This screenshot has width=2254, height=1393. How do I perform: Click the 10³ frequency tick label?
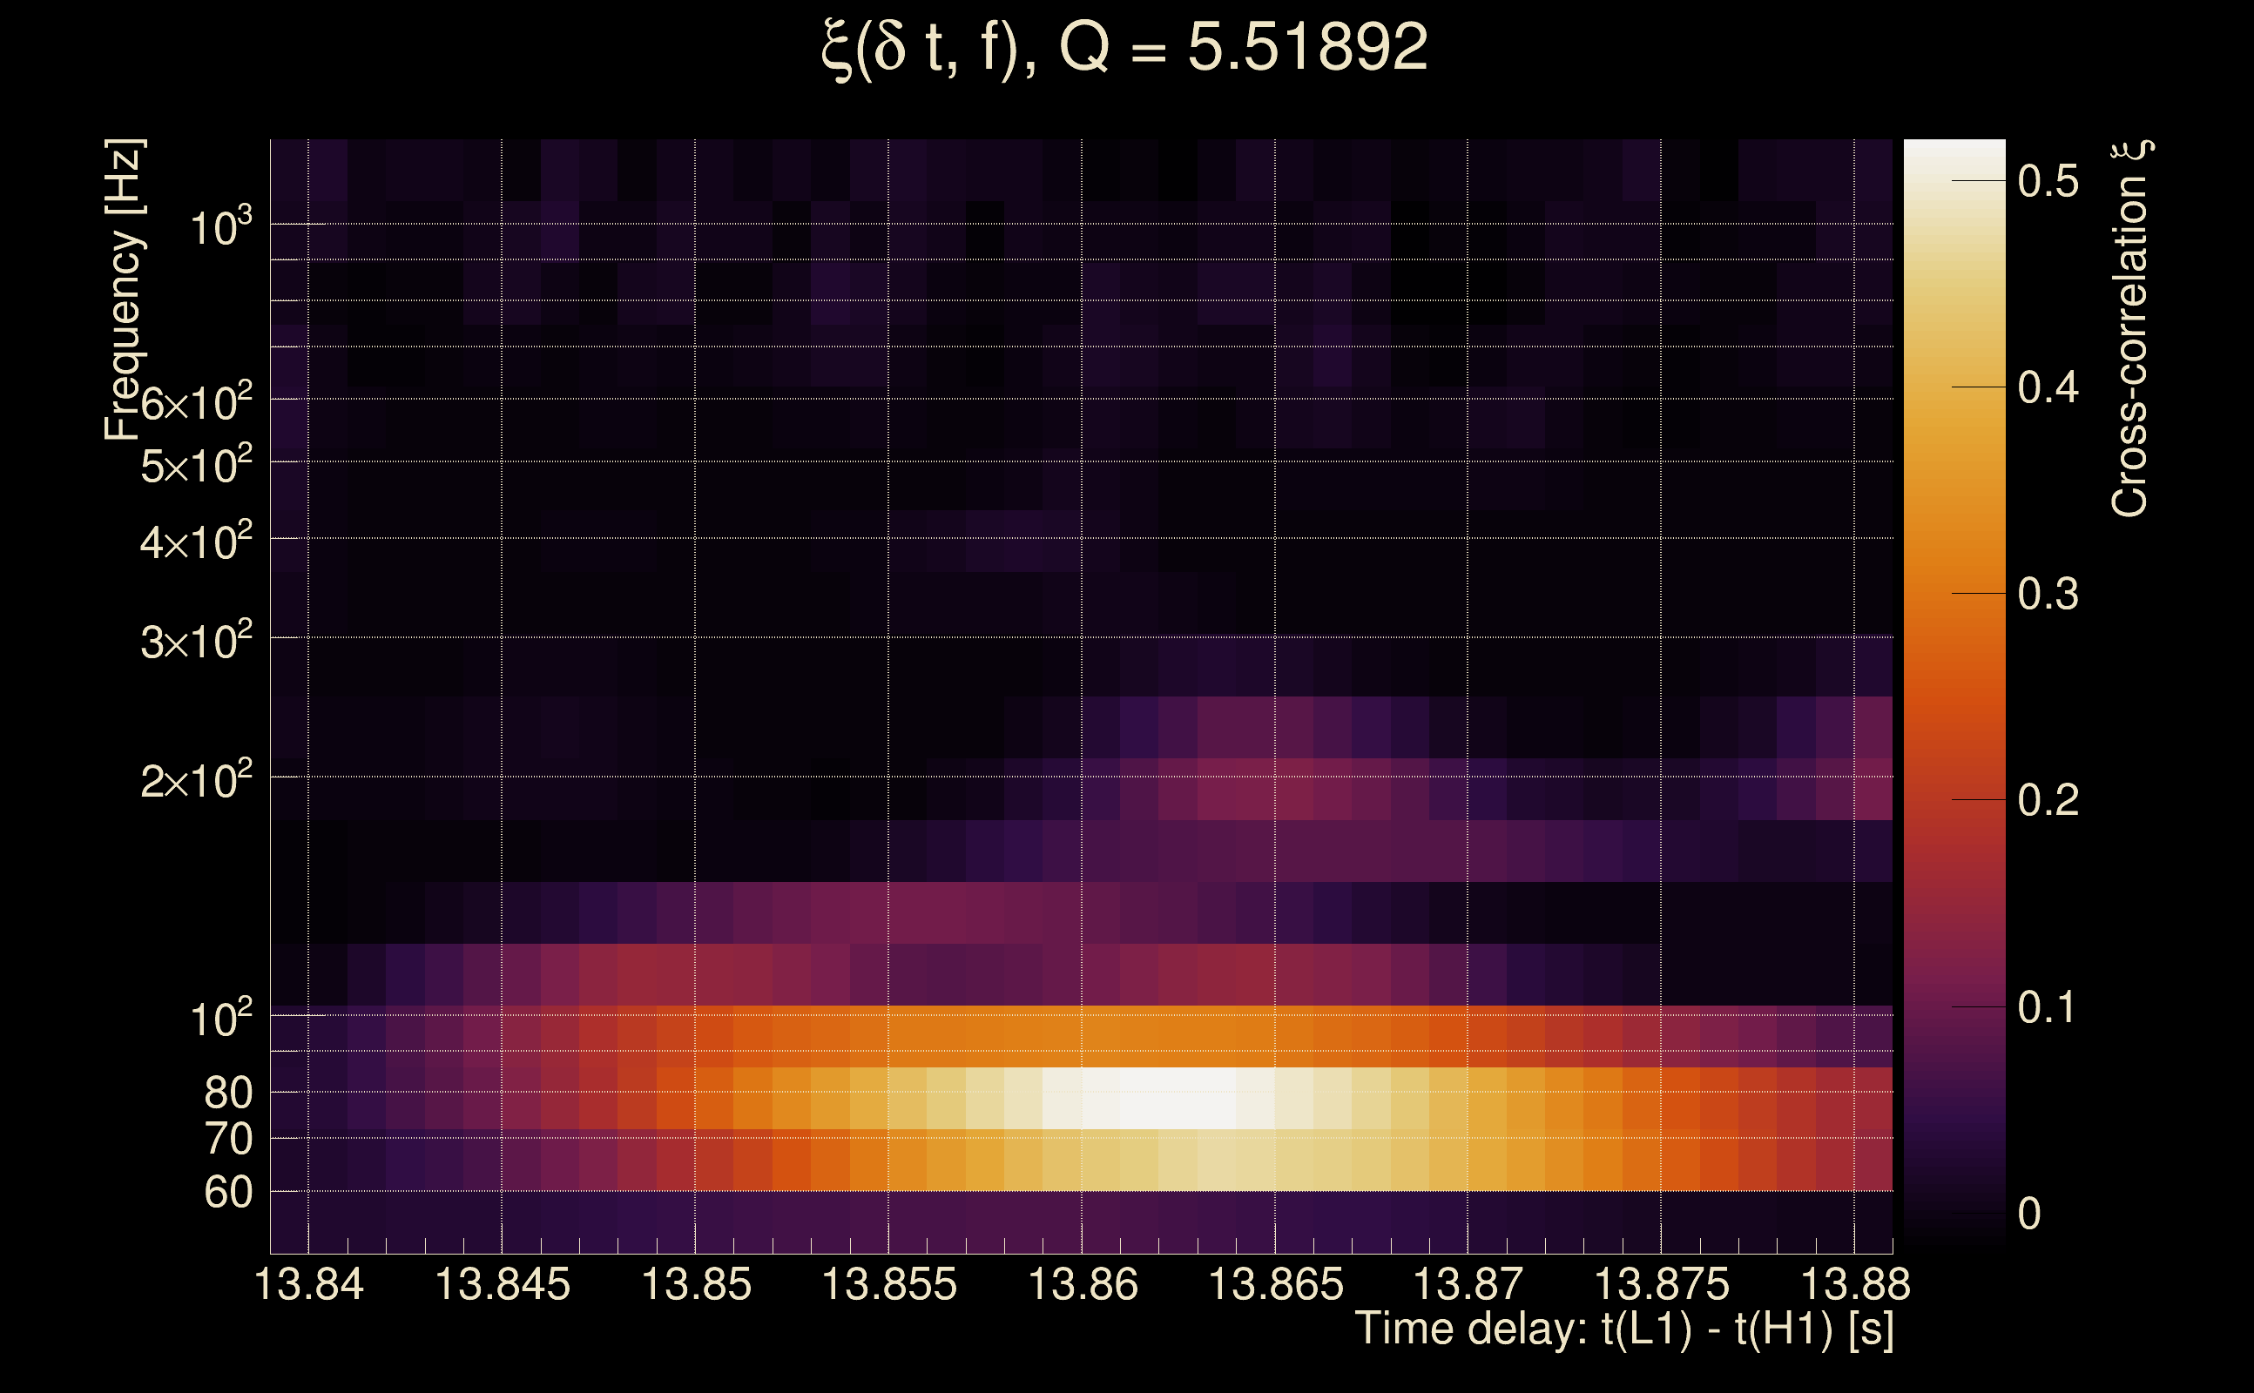[x=220, y=226]
